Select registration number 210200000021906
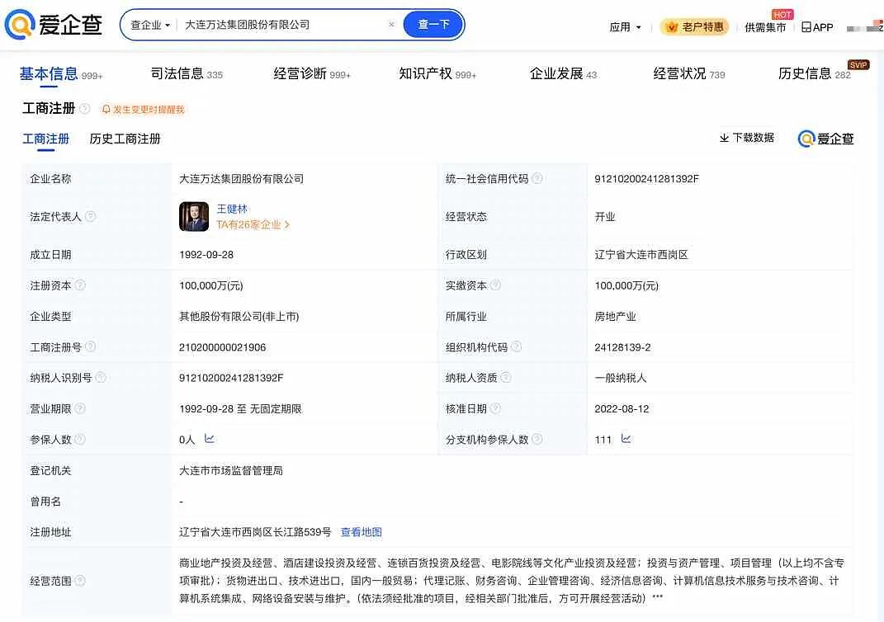 click(x=222, y=347)
